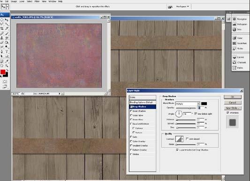Screen dimensions: 250x181
Task: Select the Type tool
Action: 7,52
